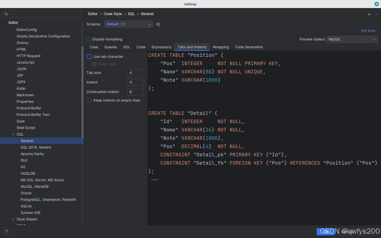Switch to the Code tab

click(141, 47)
